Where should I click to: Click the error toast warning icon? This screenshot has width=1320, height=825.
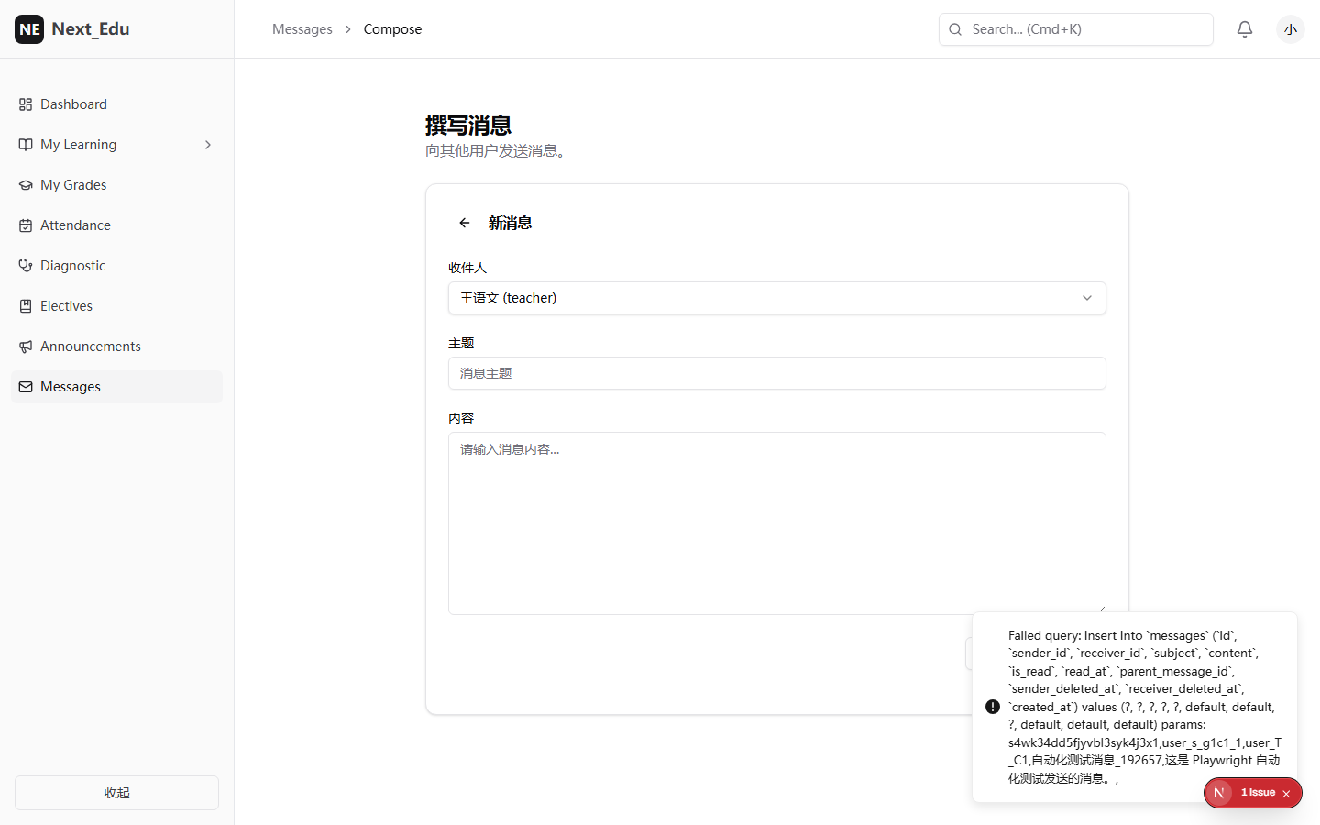[x=993, y=707]
